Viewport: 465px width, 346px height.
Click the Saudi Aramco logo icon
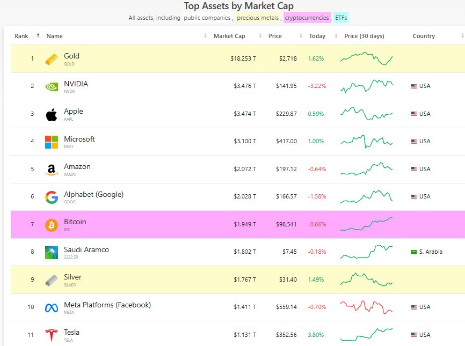pos(52,252)
